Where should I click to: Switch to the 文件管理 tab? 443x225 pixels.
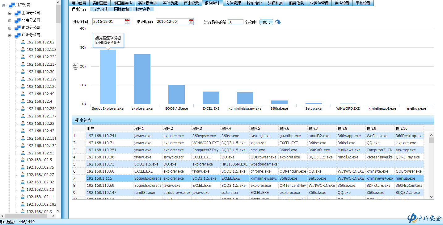233,3
